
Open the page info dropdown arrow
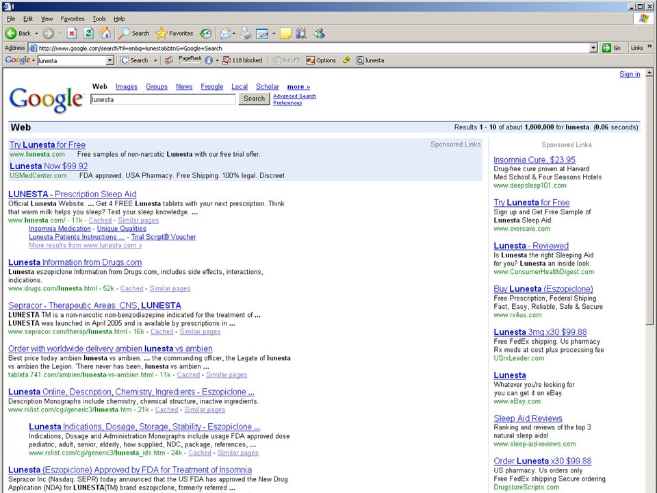[217, 60]
